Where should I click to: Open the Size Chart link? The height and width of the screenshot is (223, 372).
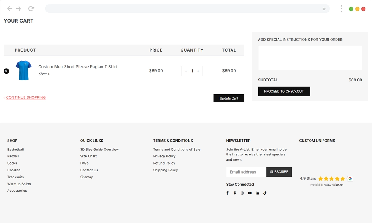[88, 156]
